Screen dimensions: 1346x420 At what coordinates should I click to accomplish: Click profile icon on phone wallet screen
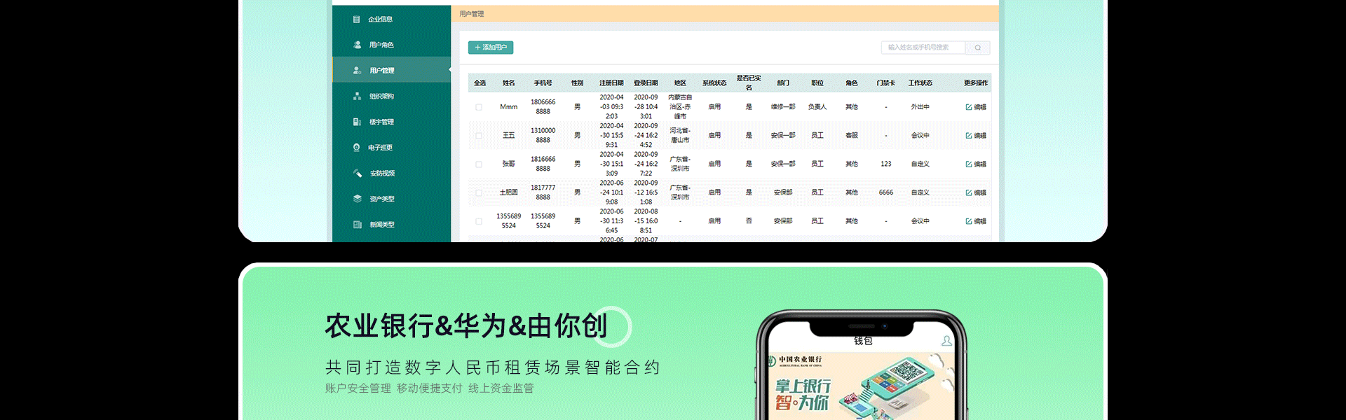(x=946, y=341)
